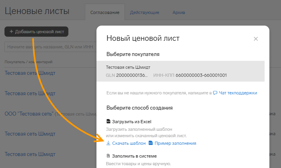Open the Скачать шаблон link

point(129,143)
